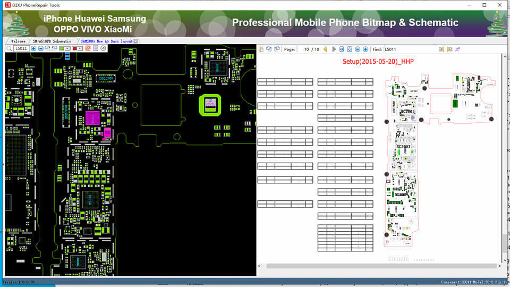
Task: Click the yellow document icon in schematic toolbar
Action: (x=261, y=49)
